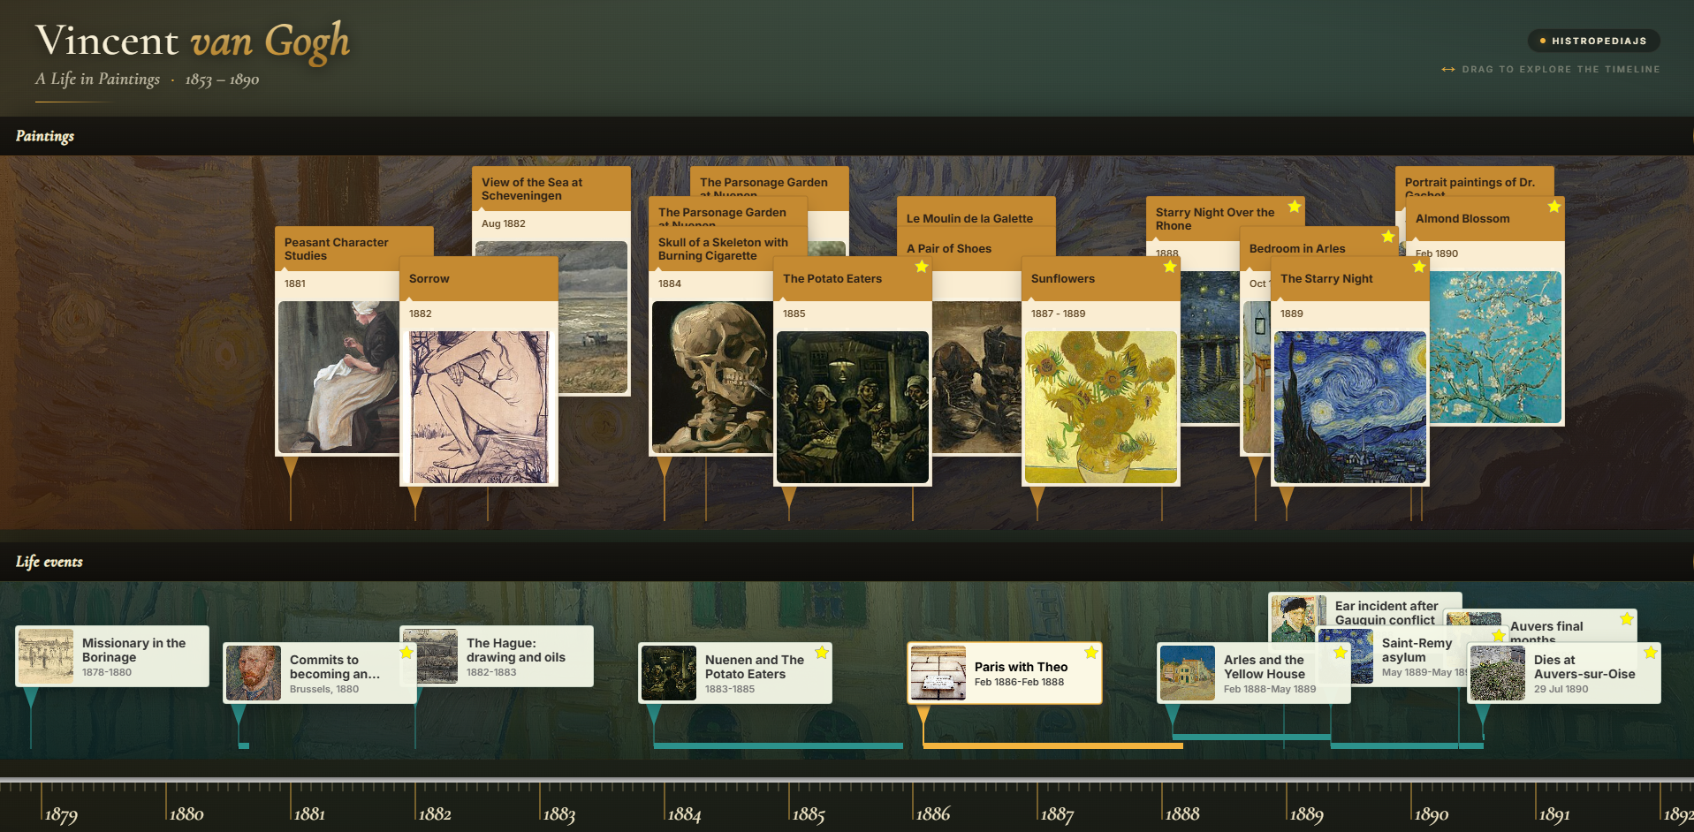Click the star on Almond Blossom card
The image size is (1694, 832).
click(x=1554, y=207)
